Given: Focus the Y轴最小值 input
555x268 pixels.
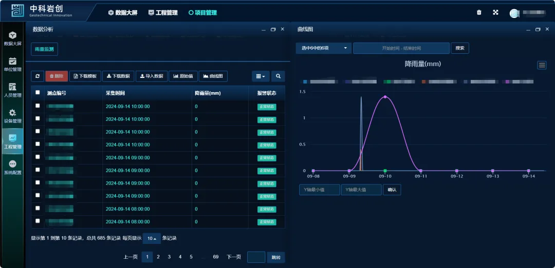Looking at the screenshot, I should click(x=319, y=190).
